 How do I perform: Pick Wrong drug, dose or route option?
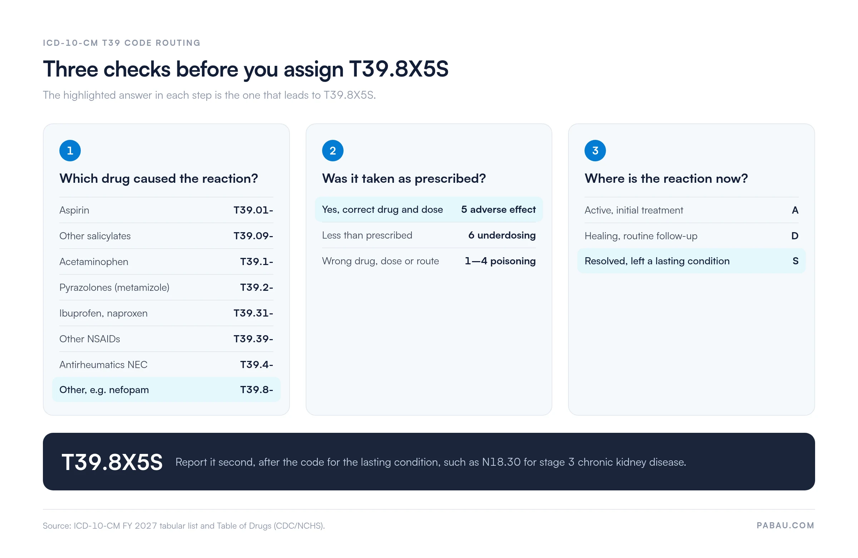point(429,261)
